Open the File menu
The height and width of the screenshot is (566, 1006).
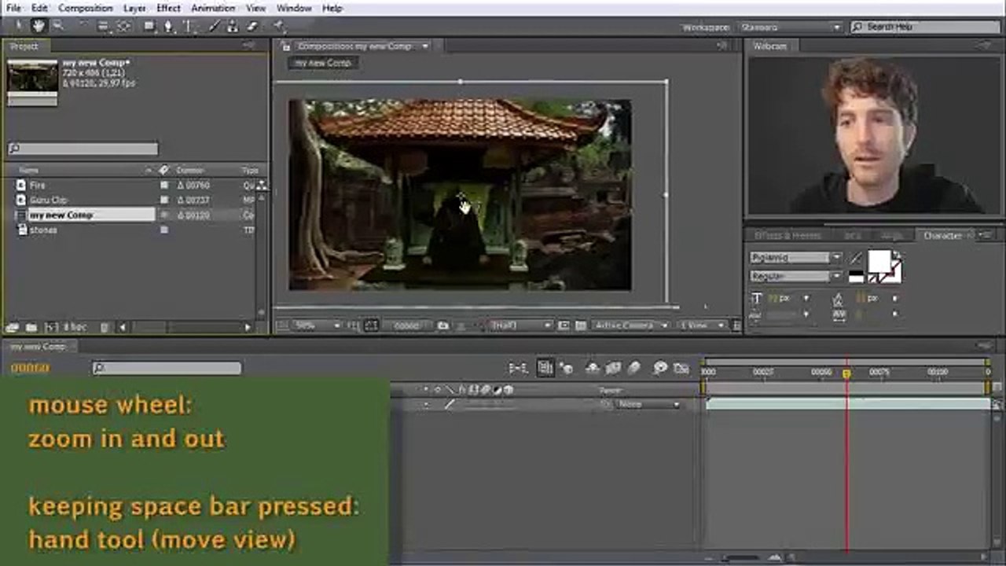(x=13, y=8)
